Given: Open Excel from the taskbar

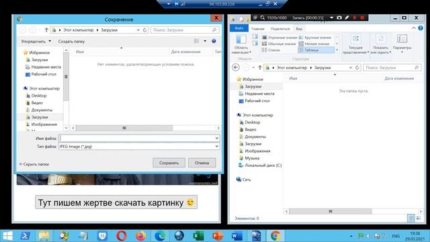Looking at the screenshot, I should click(198, 236).
